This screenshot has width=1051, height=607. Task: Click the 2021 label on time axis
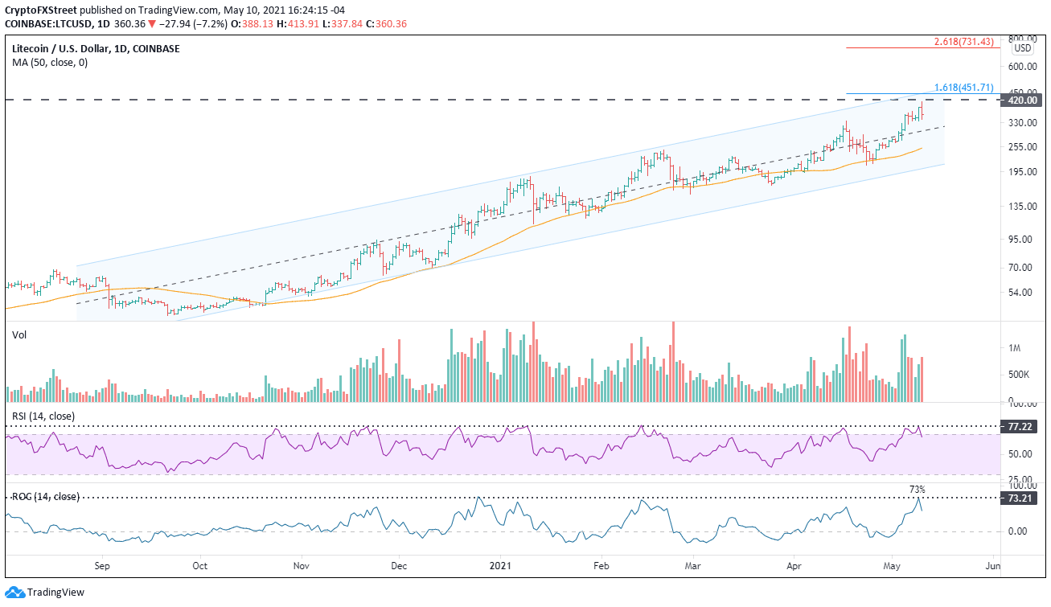[500, 566]
